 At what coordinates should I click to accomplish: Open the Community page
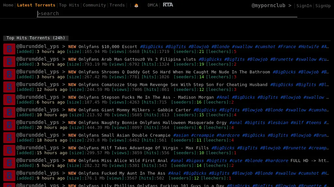[x=94, y=5]
